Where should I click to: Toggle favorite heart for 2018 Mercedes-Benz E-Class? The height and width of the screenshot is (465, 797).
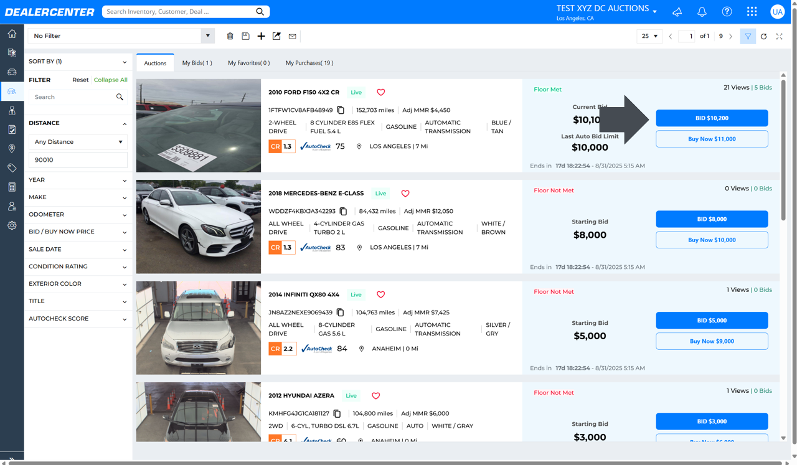click(405, 193)
